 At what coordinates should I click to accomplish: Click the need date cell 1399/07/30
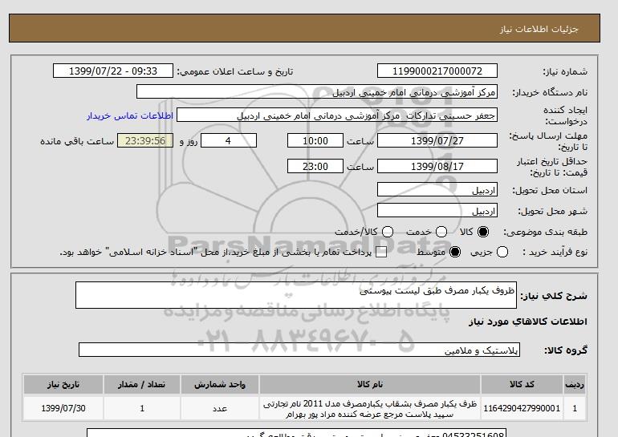(x=63, y=408)
